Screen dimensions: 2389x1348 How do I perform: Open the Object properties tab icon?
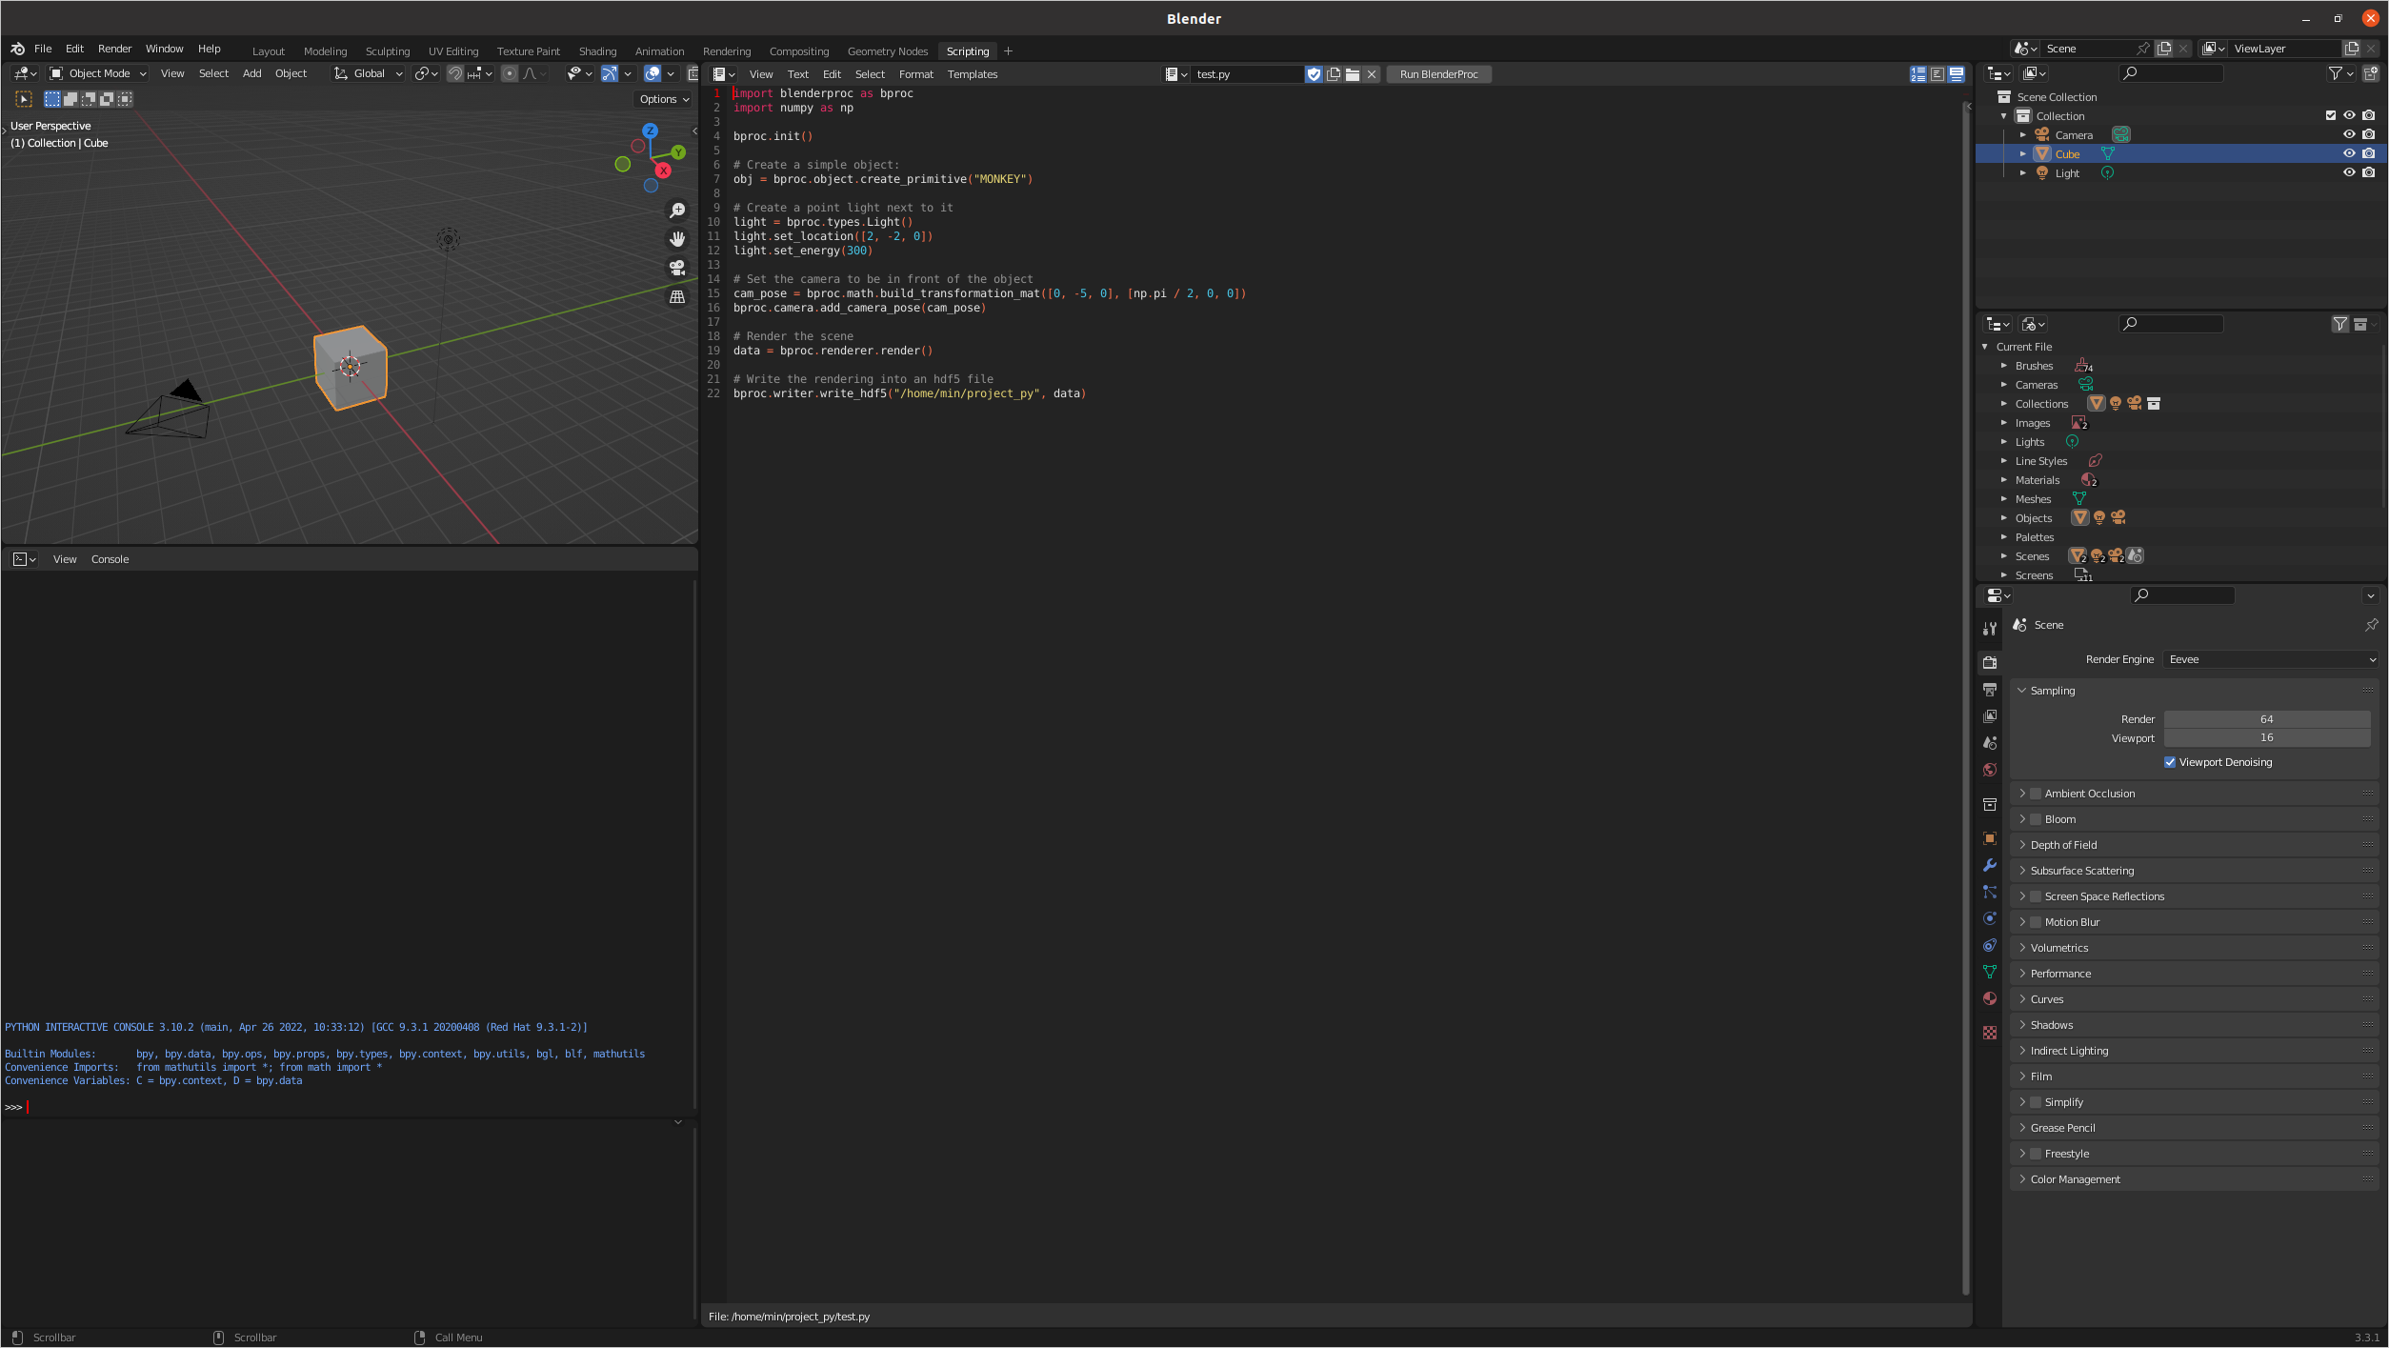point(1990,838)
